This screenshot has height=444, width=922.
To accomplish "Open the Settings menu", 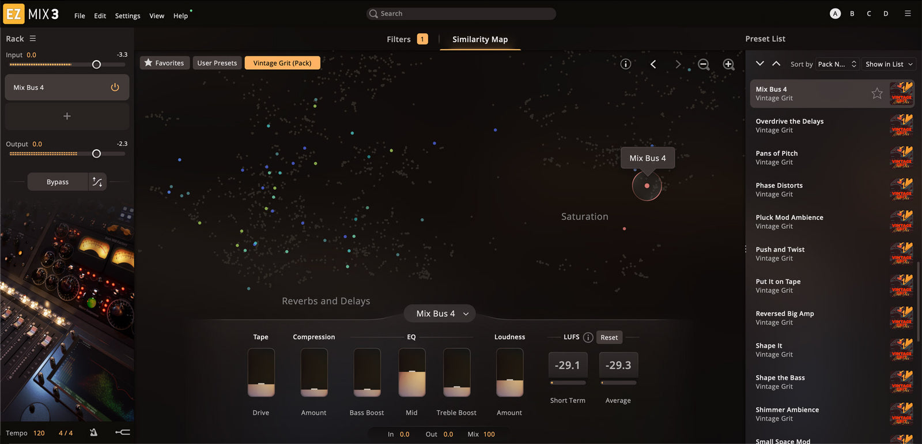I will click(127, 16).
